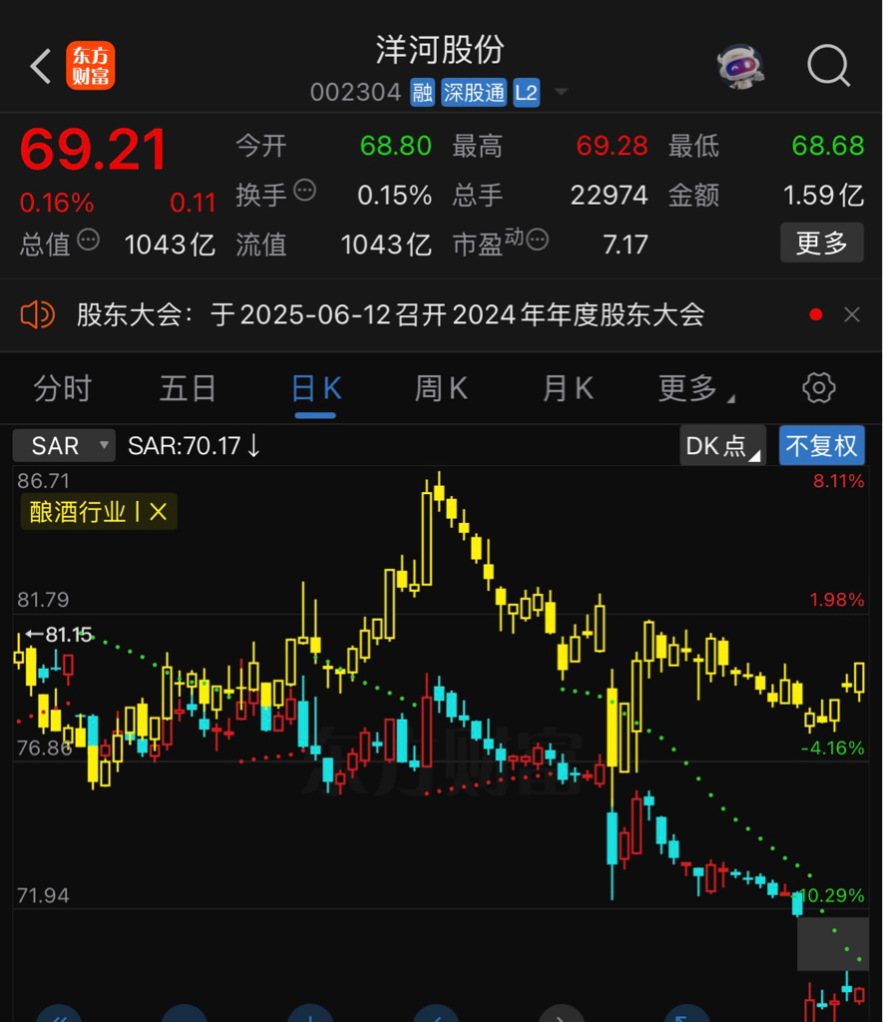Open the 东方财富 logo icon
The image size is (883, 1022).
point(91,66)
